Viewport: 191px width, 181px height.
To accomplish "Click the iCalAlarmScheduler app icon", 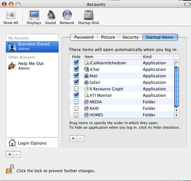I will coord(86,63).
